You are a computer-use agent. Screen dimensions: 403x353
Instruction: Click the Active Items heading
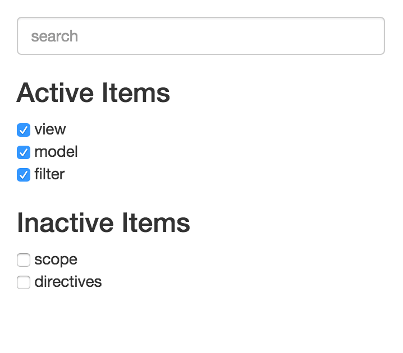click(93, 93)
